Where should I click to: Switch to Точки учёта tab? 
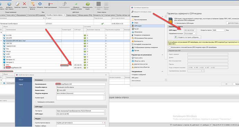10,15
